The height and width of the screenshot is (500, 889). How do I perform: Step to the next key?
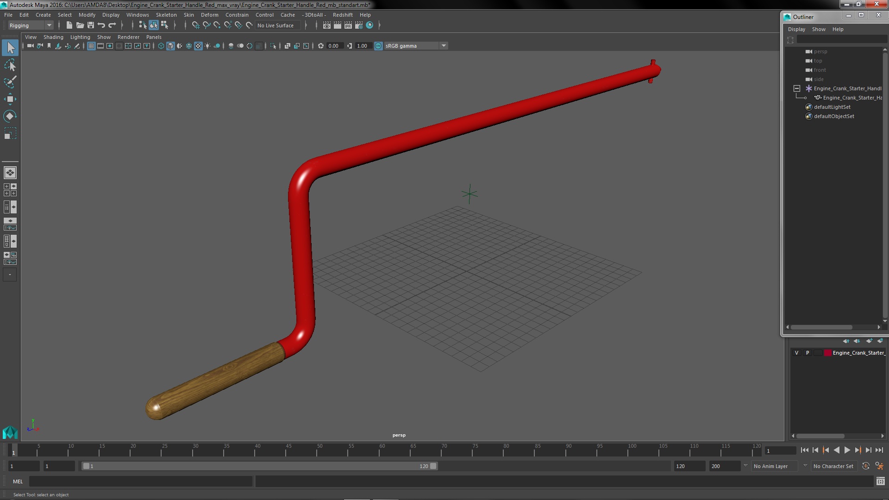pyautogui.click(x=858, y=450)
